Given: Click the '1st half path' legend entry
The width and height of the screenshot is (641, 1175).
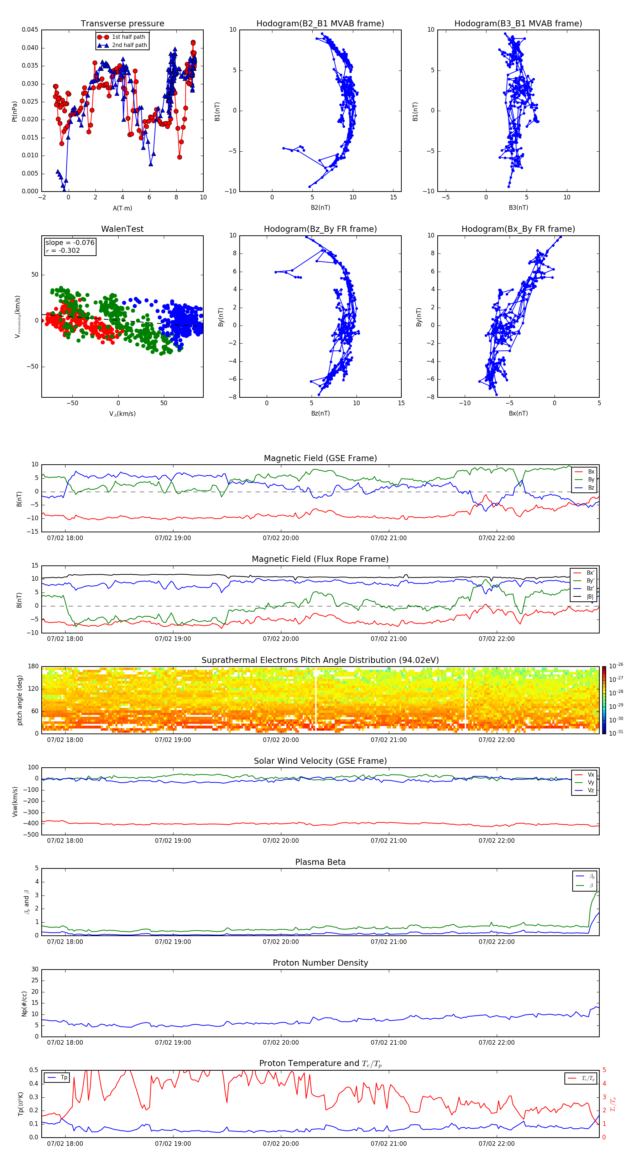Looking at the screenshot, I should [122, 37].
